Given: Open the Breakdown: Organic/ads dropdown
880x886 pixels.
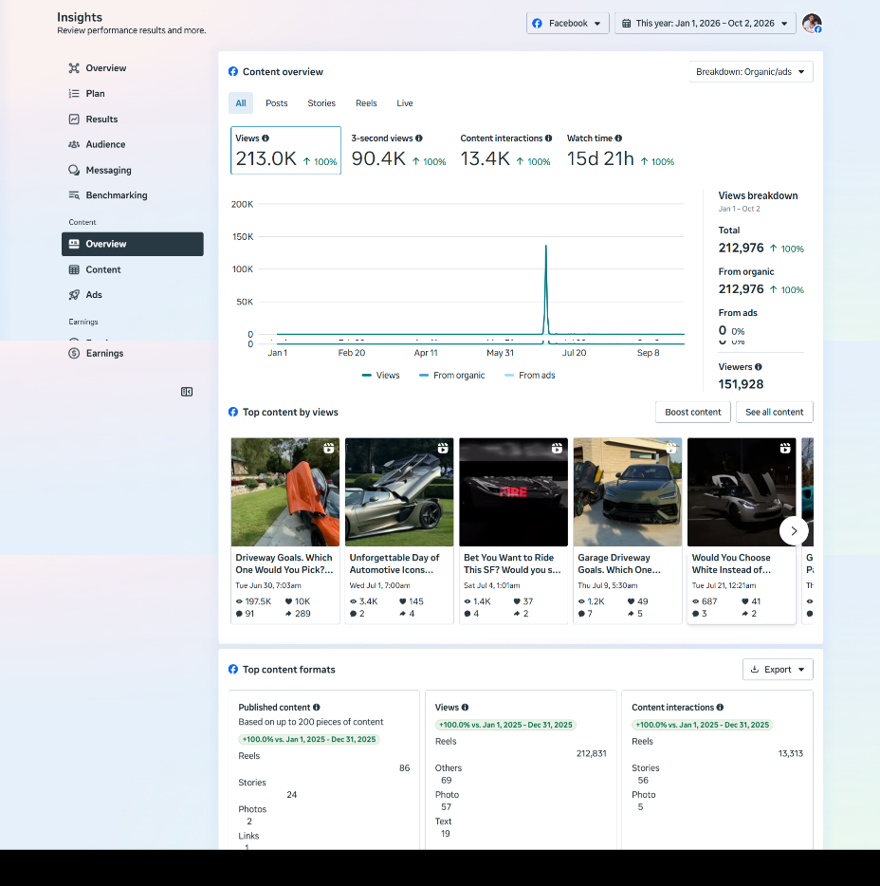Looking at the screenshot, I should point(751,72).
